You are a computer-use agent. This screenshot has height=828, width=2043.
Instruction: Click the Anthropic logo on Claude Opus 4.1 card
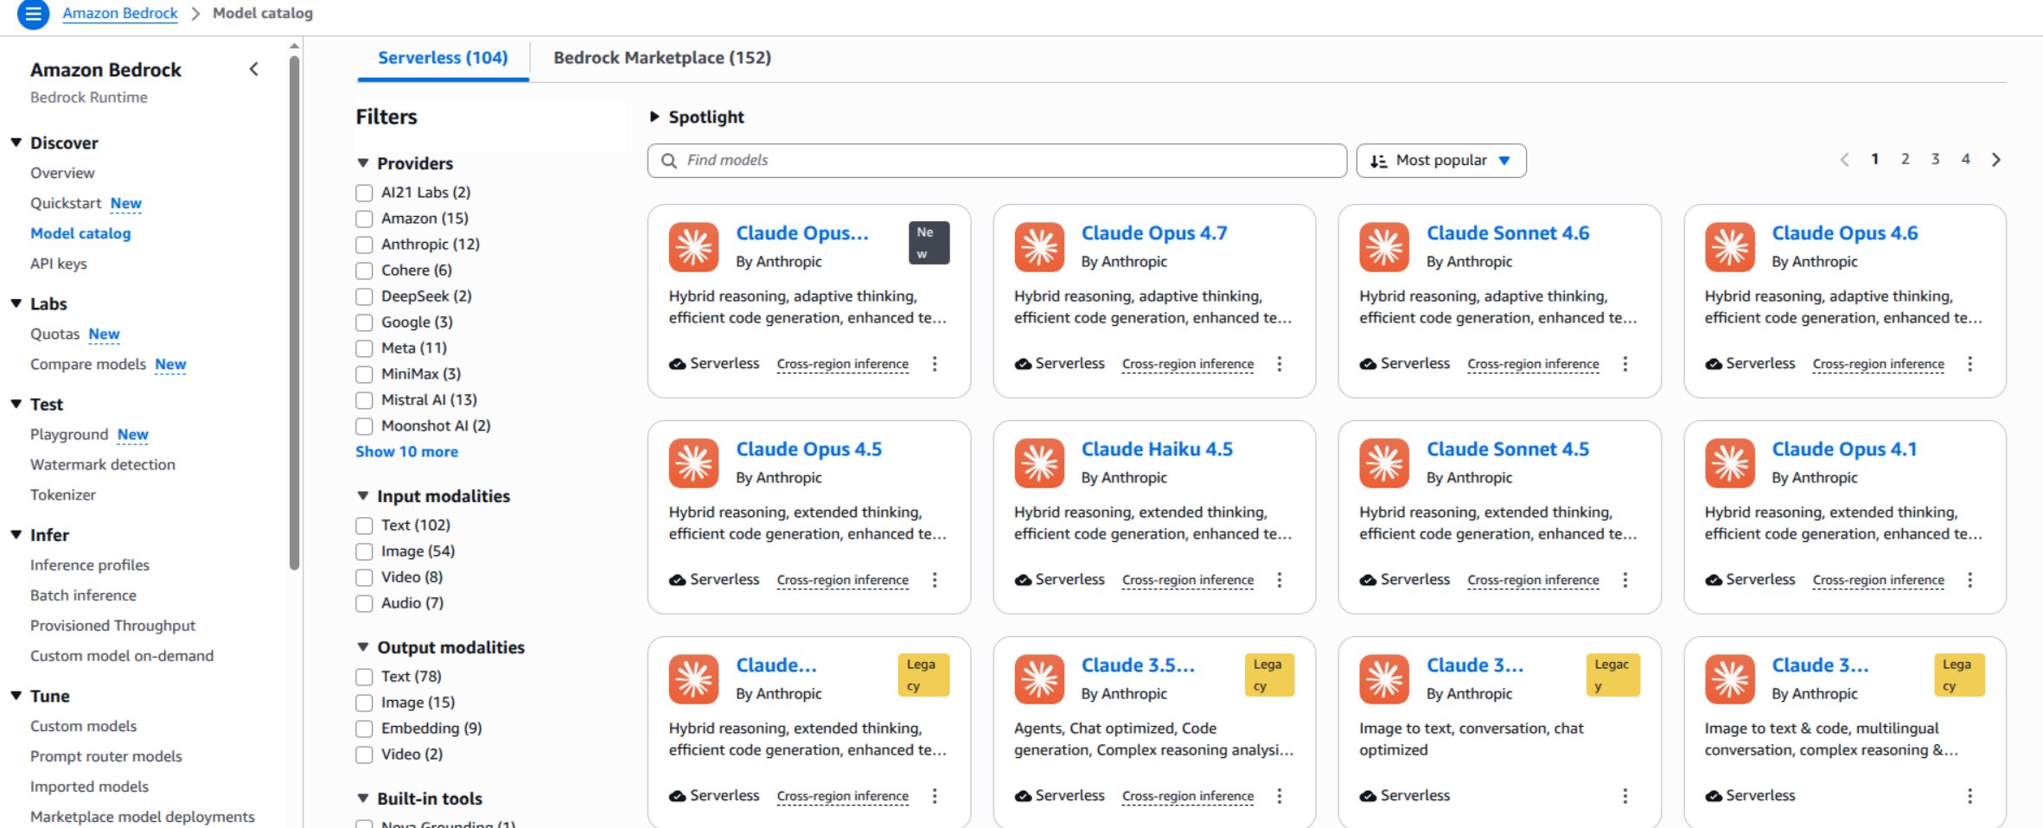[1730, 463]
